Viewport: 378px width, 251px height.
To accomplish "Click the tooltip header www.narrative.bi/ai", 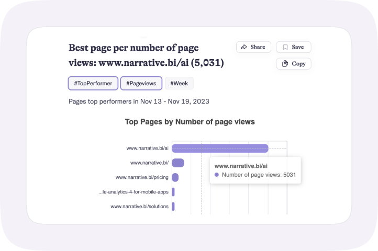I will 241,166.
